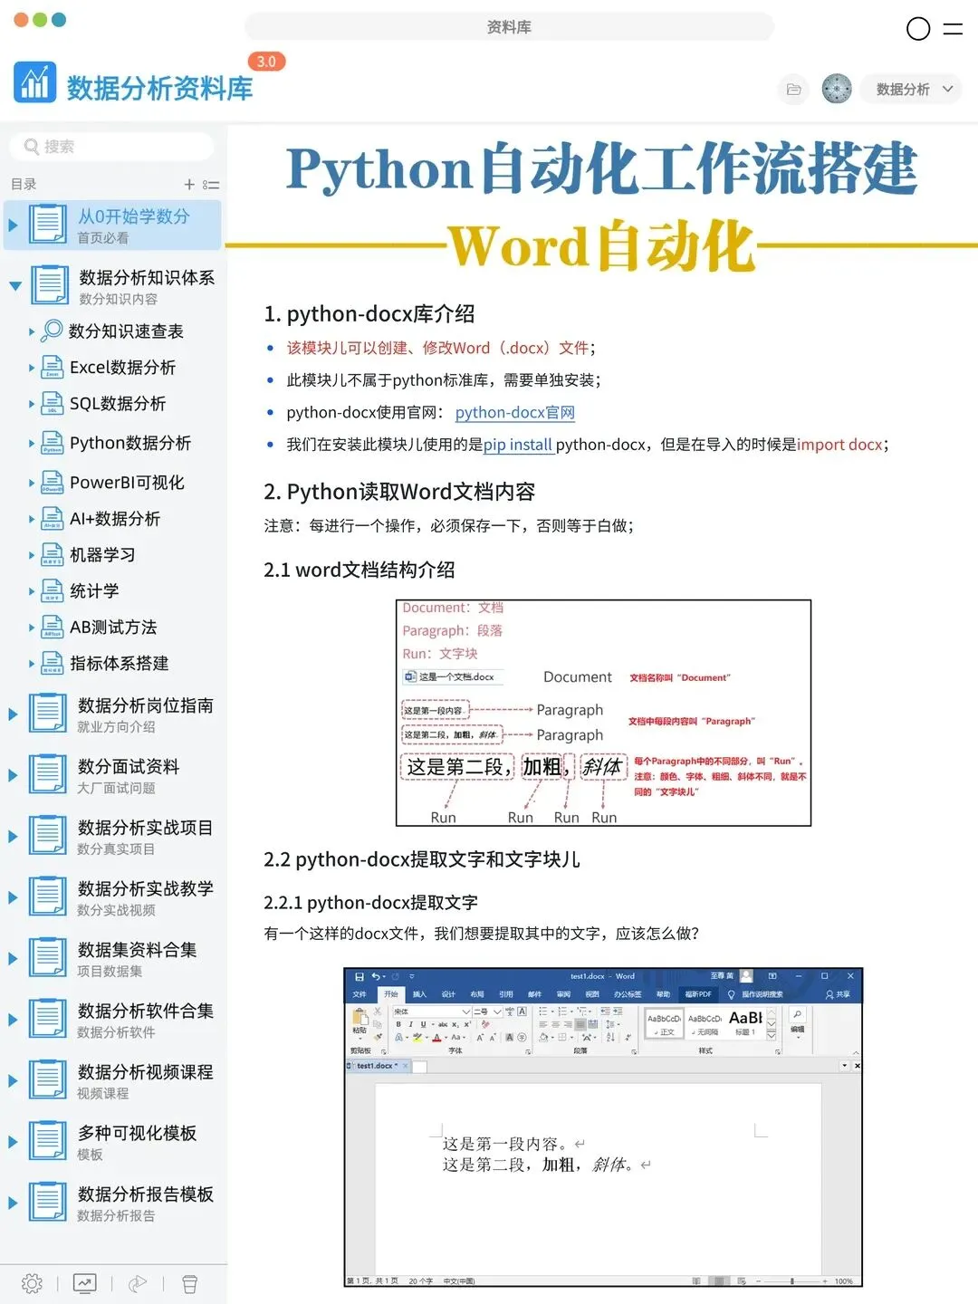The image size is (978, 1304).
Task: Click the monitor chart icon in the bottom bar
Action: [x=84, y=1283]
